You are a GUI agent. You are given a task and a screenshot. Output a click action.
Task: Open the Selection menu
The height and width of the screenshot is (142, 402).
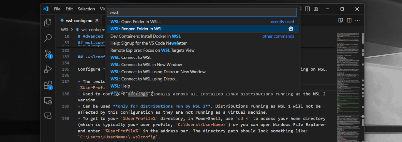tap(86, 9)
